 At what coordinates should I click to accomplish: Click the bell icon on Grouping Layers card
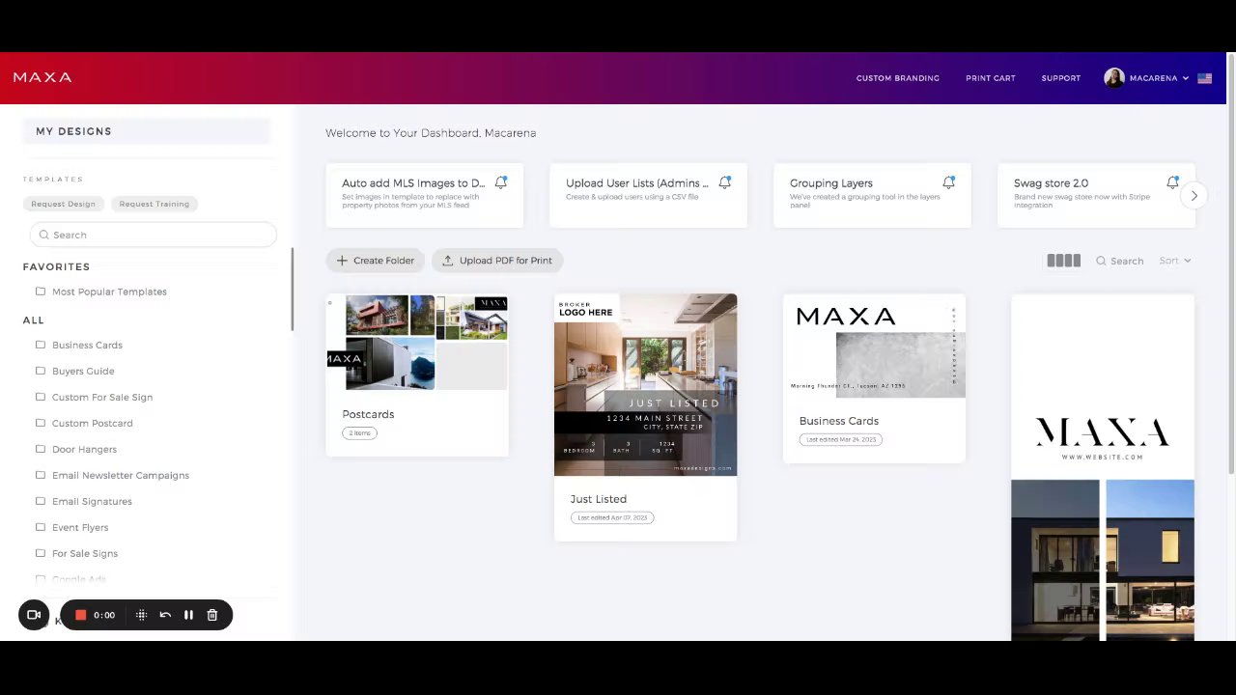(949, 181)
